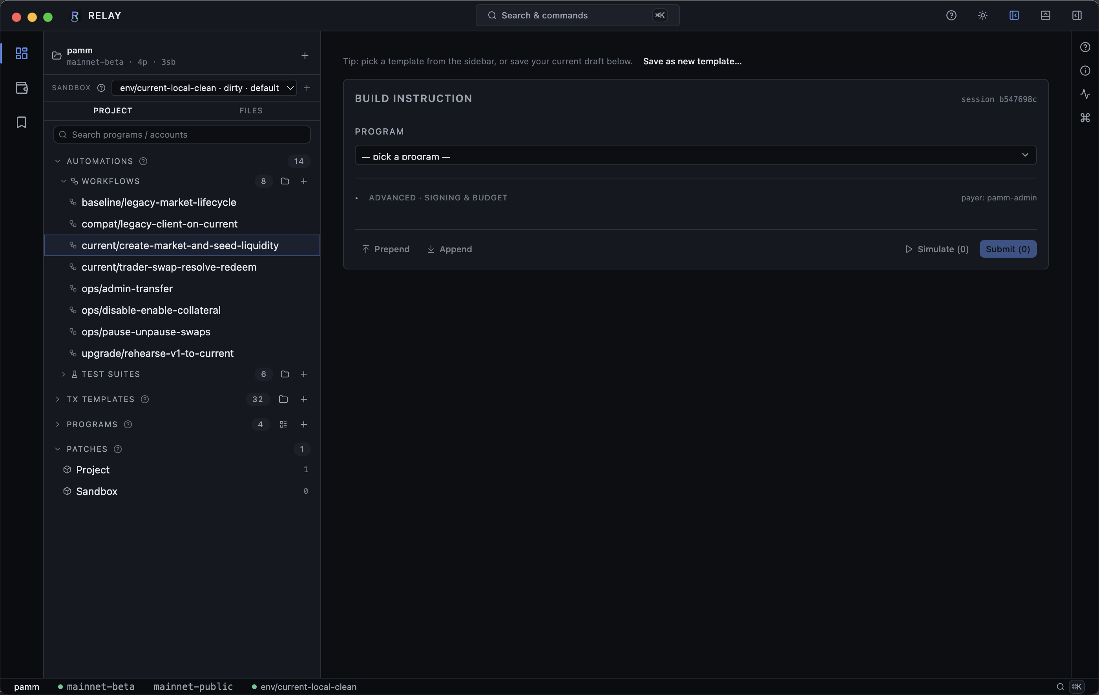The image size is (1099, 695).
Task: Collapse the PATCHES section
Action: 58,449
